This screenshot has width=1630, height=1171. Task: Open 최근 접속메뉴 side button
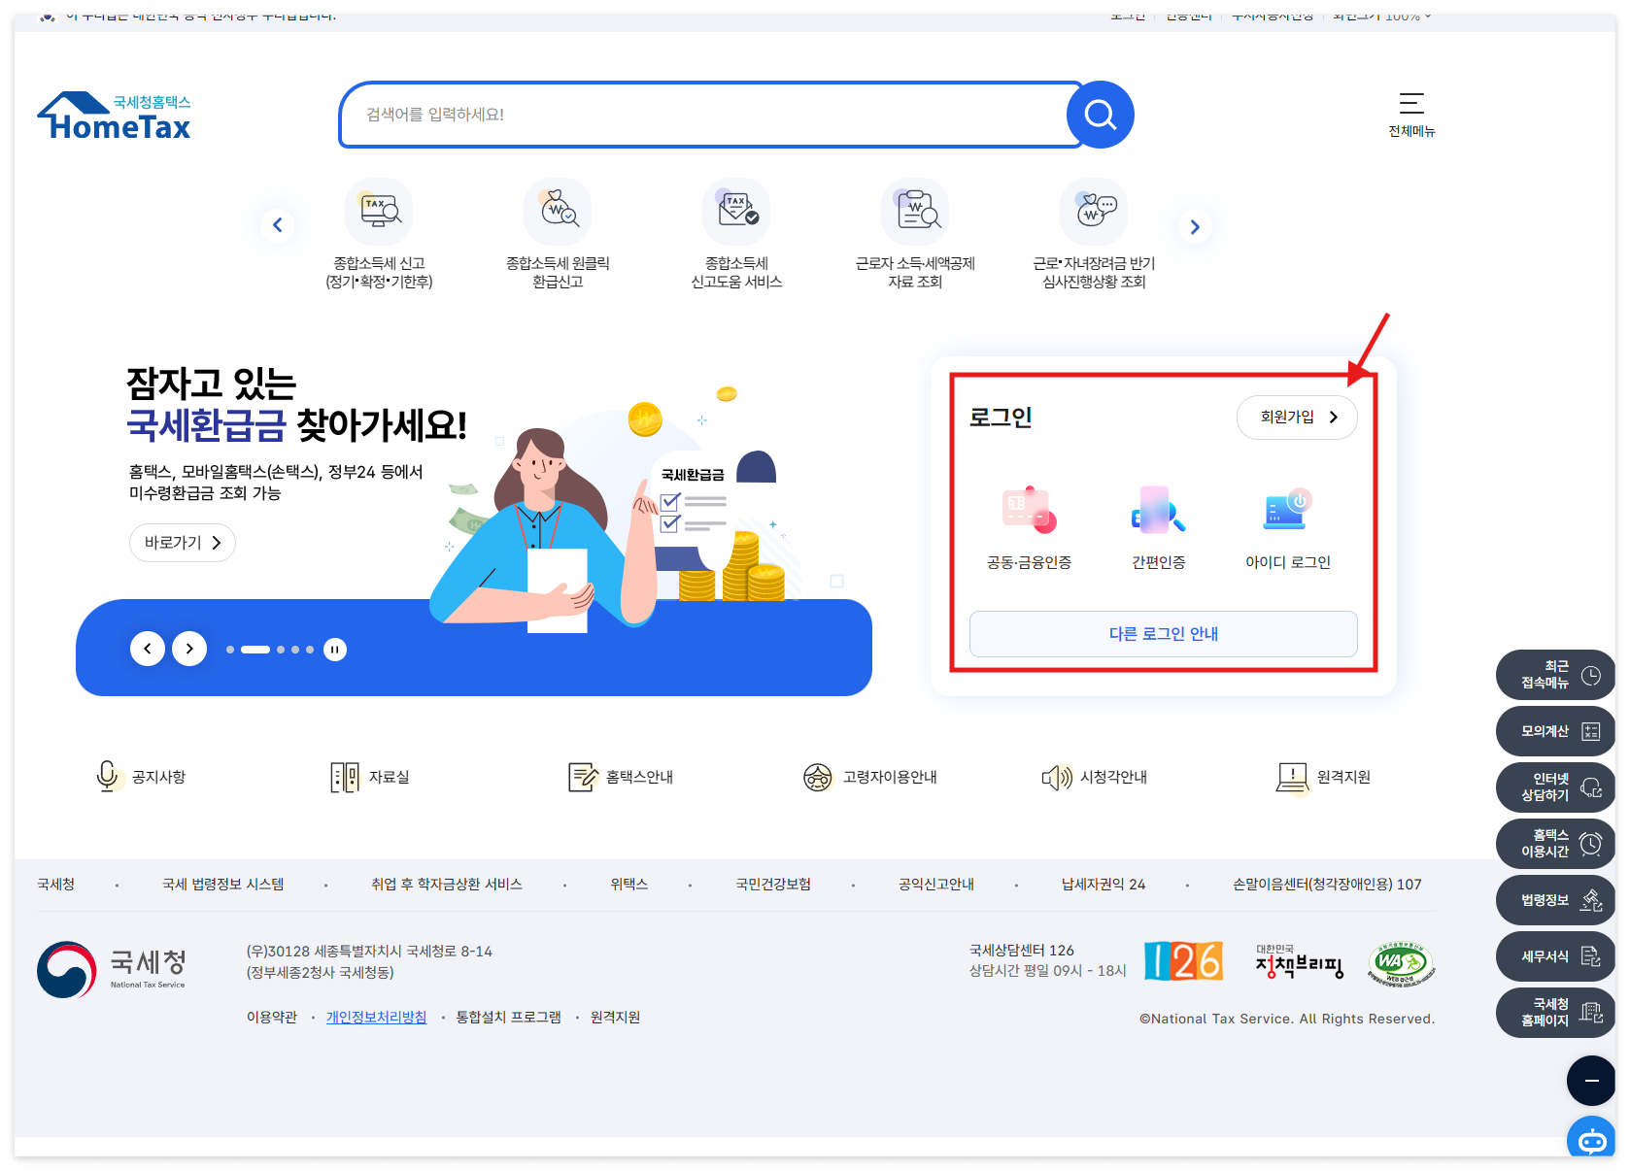[1556, 675]
